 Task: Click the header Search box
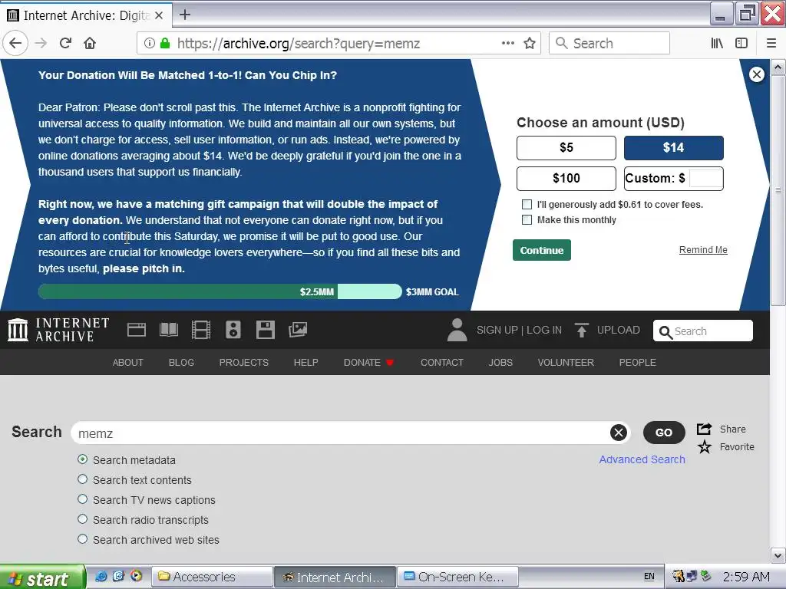pos(703,331)
